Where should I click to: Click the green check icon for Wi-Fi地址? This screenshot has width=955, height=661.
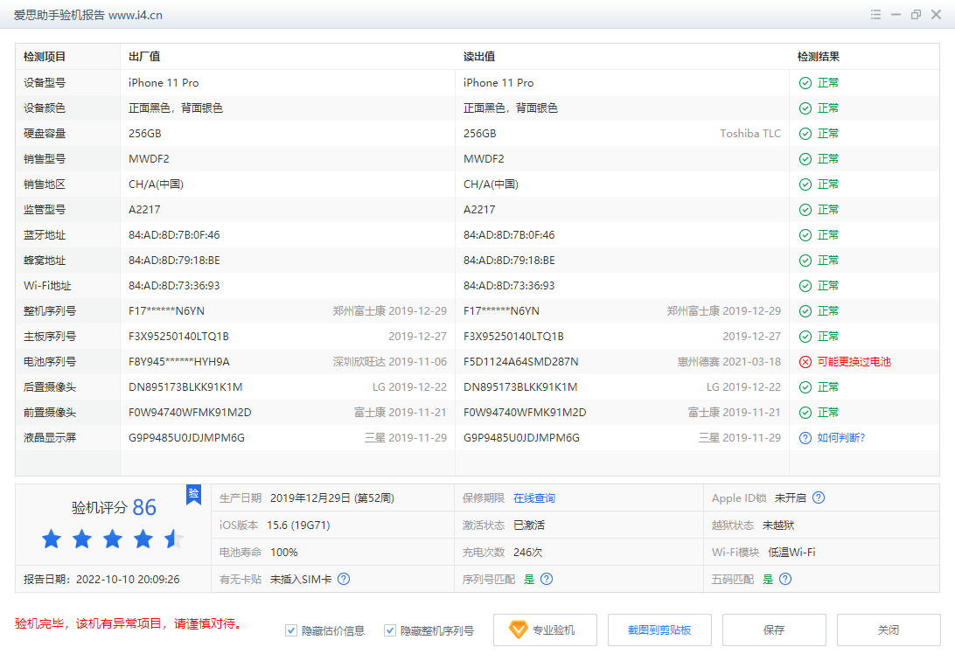tap(805, 286)
